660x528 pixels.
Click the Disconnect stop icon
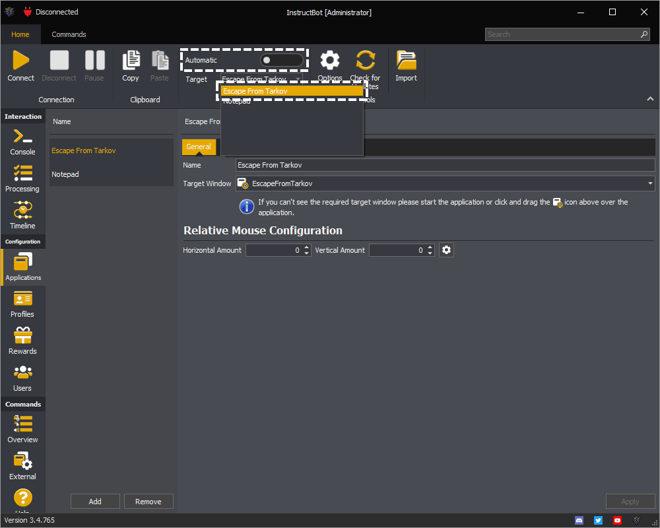(59, 60)
